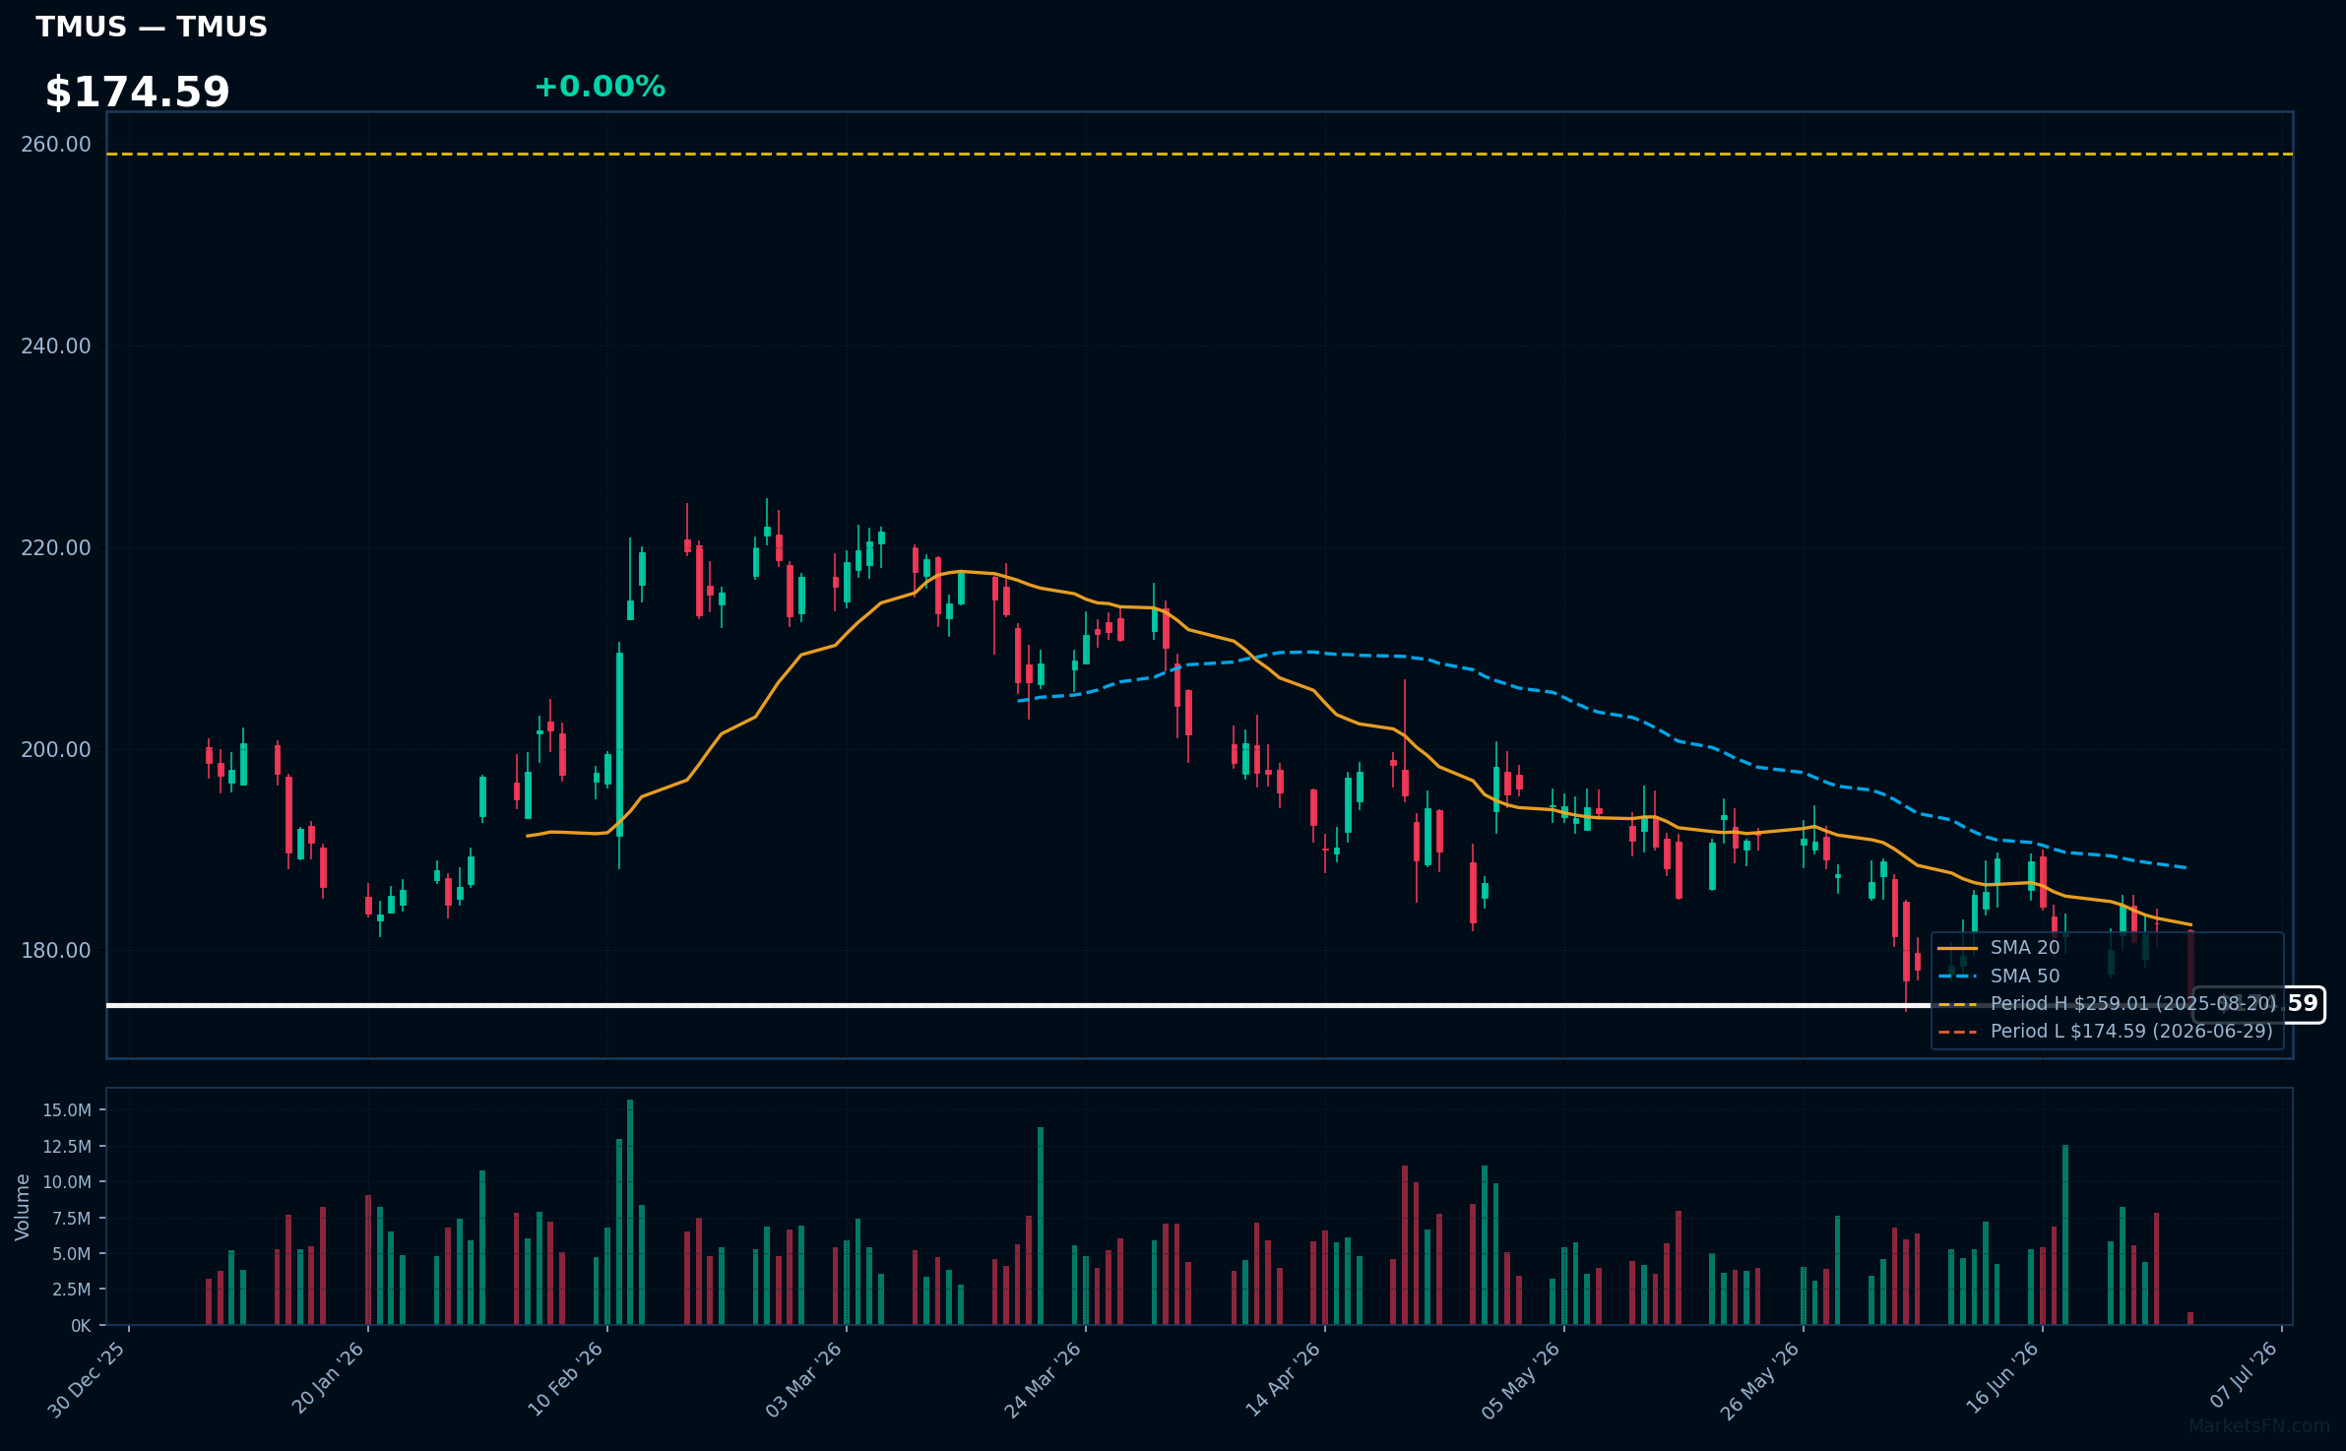This screenshot has width=2346, height=1451.
Task: Click the 0K volume axis label
Action: tap(81, 1326)
